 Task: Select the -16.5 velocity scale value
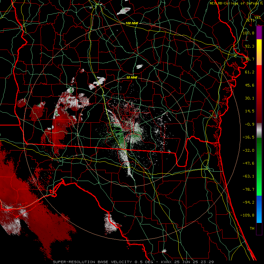coord(248,137)
